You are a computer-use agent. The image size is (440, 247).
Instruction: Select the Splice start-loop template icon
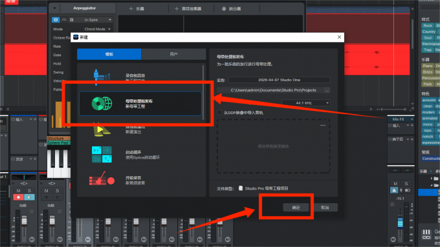[x=102, y=154]
